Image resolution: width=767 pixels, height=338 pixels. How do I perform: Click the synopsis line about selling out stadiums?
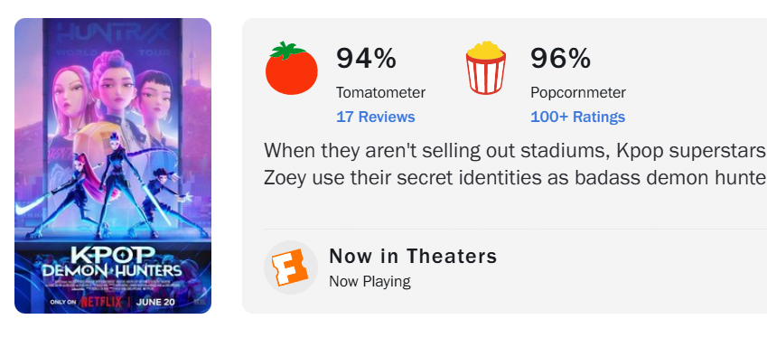[515, 151]
